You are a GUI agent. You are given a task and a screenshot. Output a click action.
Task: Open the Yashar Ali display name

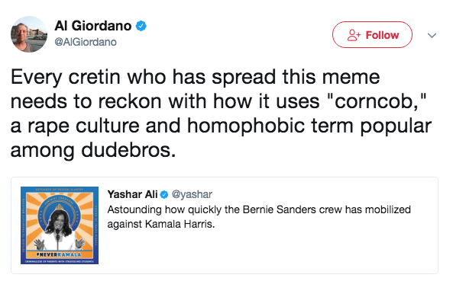pos(132,194)
